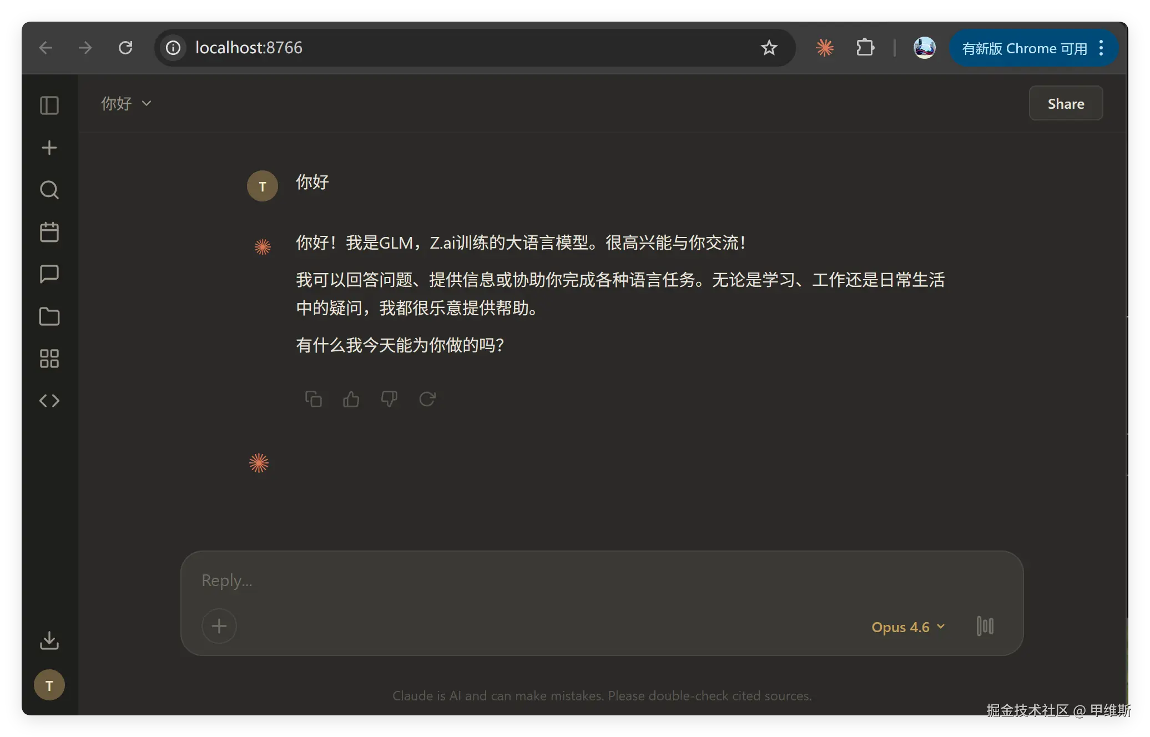The width and height of the screenshot is (1150, 737).
Task: Click the new Chrome version available button
Action: pos(1024,48)
